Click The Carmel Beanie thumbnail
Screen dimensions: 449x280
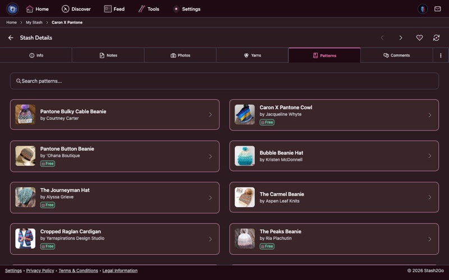tap(245, 197)
